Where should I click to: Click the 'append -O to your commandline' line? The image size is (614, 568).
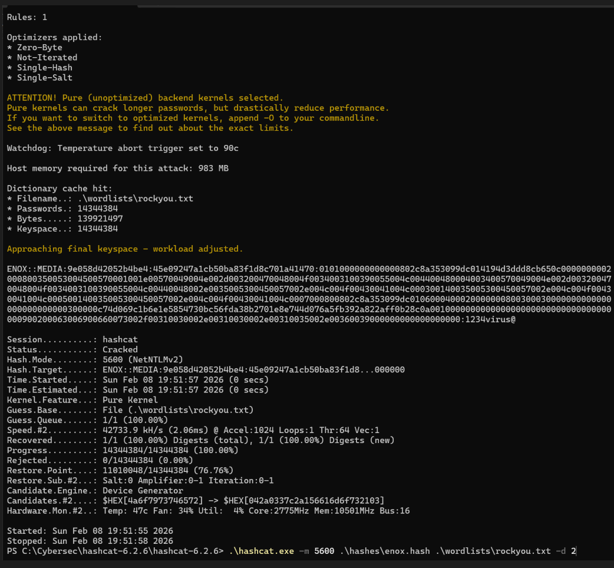coord(193,118)
